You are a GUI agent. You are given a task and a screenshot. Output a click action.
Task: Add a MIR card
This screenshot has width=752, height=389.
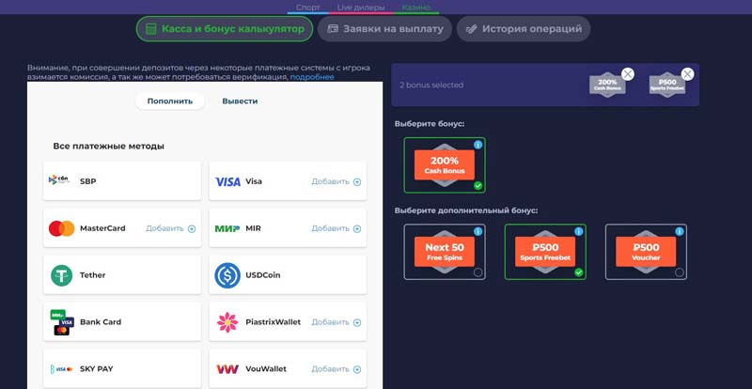(336, 228)
